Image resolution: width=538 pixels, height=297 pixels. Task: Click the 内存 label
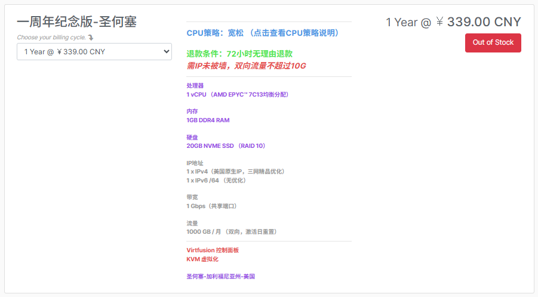pos(192,112)
